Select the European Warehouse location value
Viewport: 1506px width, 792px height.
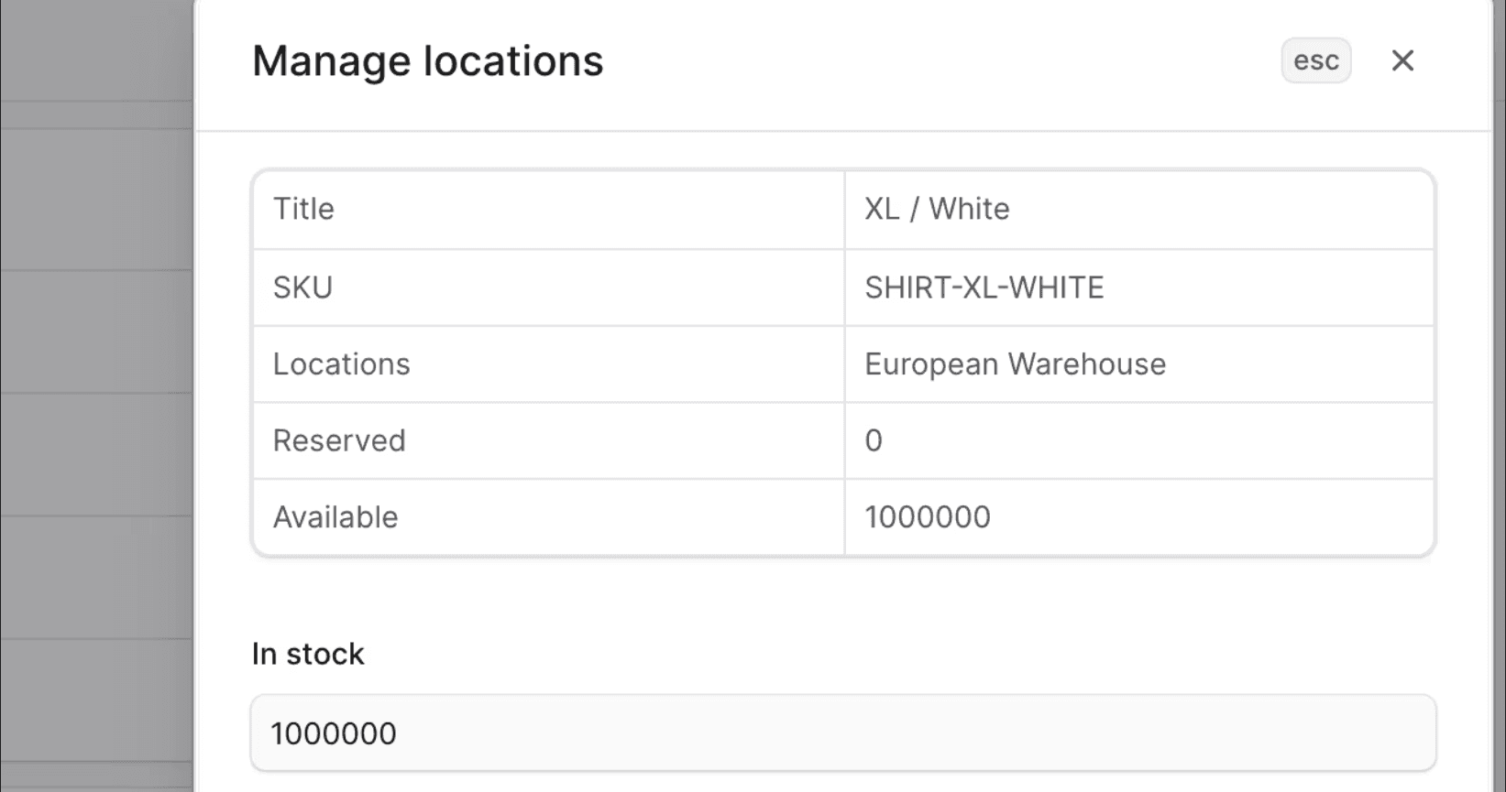1015,364
